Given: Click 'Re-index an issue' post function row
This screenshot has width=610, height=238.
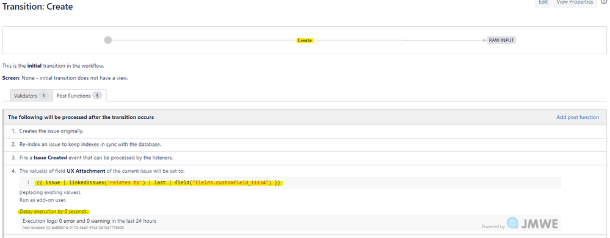Looking at the screenshot, I should (305, 144).
